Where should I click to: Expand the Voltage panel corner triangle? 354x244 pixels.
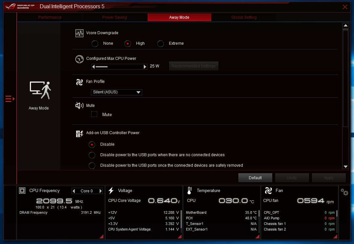pos(180,236)
